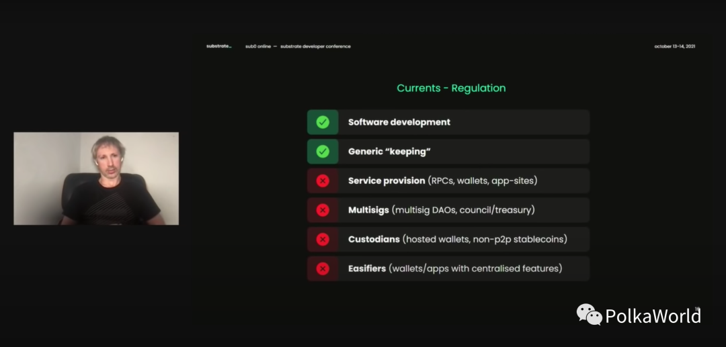This screenshot has width=726, height=347.
Task: Click the Easifiers centralised features row text
Action: [x=455, y=268]
